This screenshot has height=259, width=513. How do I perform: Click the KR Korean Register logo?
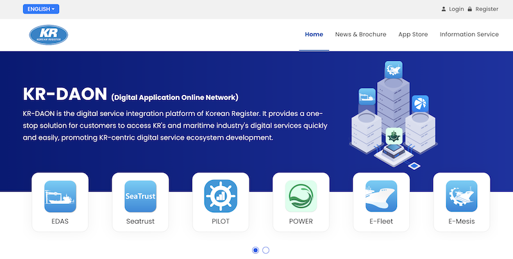[x=49, y=35]
